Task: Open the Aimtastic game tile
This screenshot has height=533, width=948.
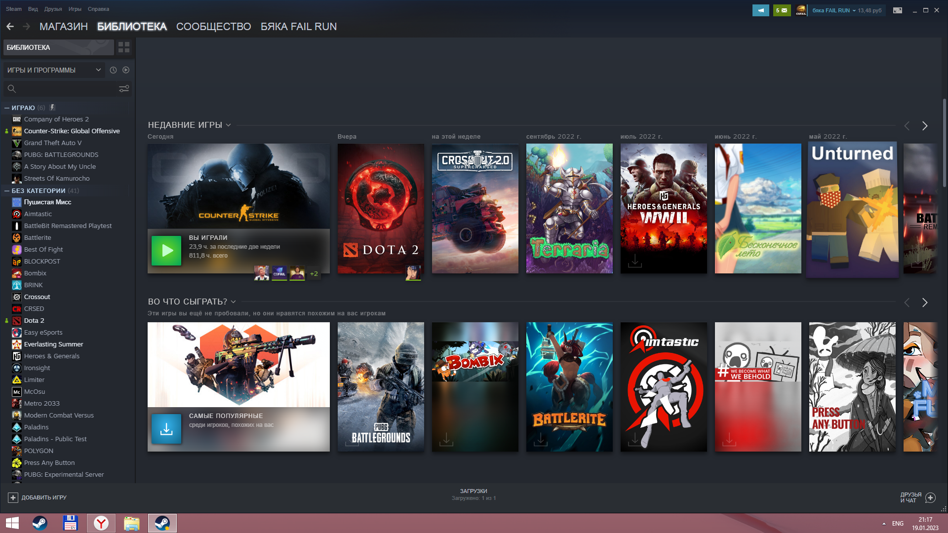Action: click(x=664, y=387)
